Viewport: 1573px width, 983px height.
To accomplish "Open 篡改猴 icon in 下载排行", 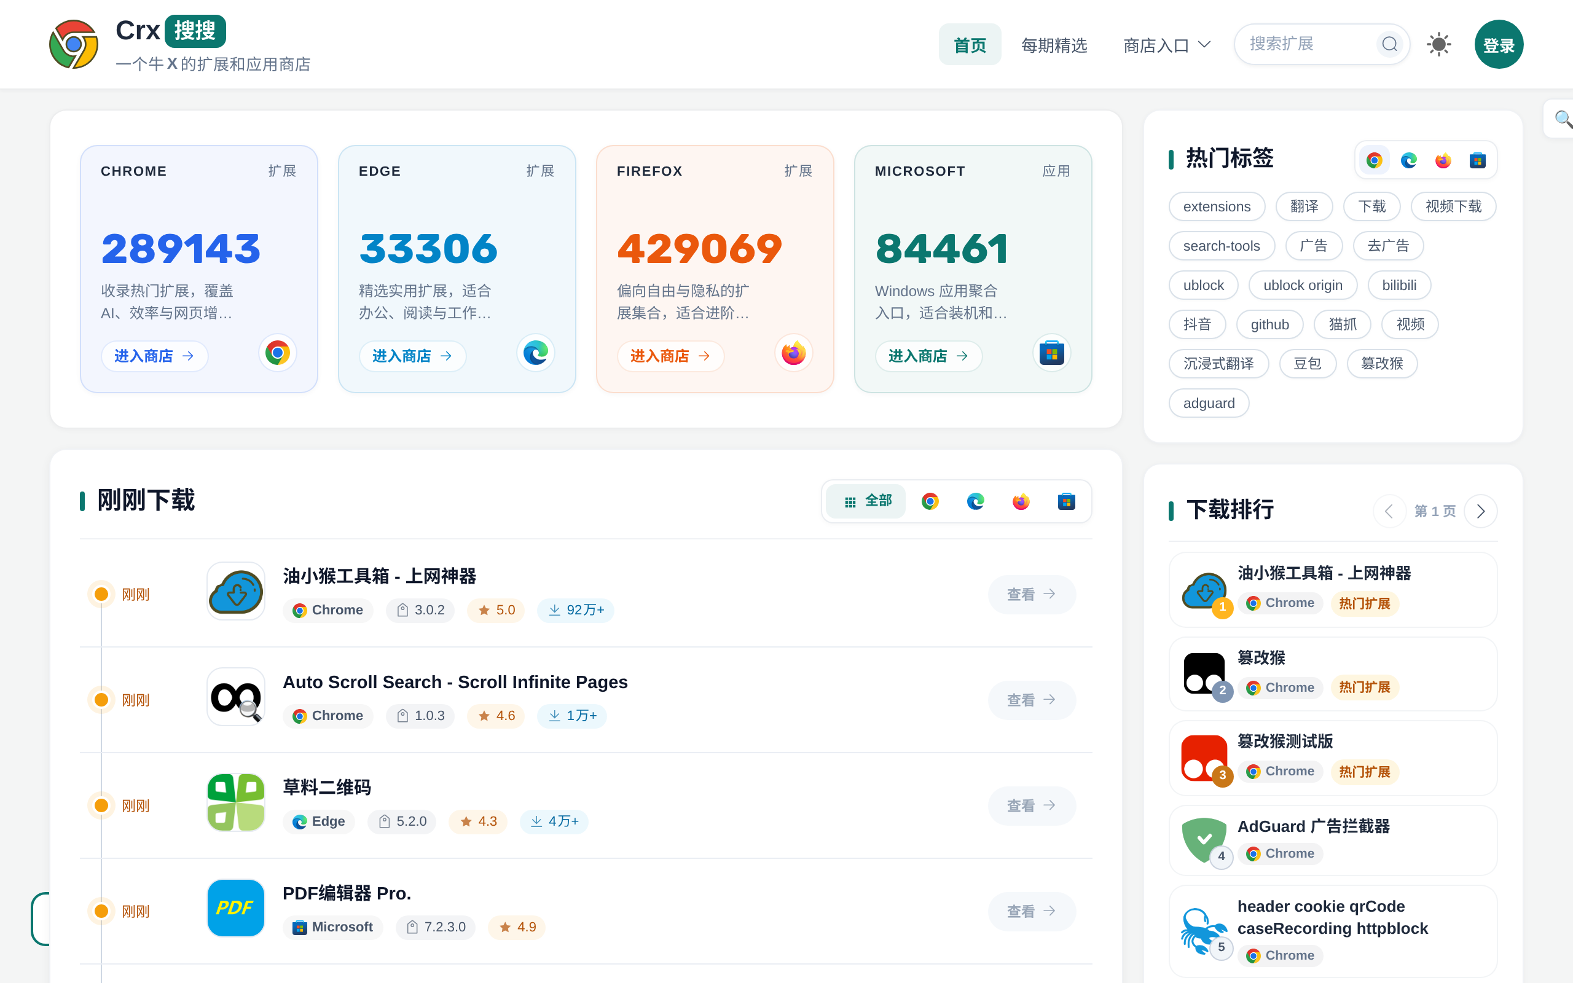I will [x=1204, y=673].
